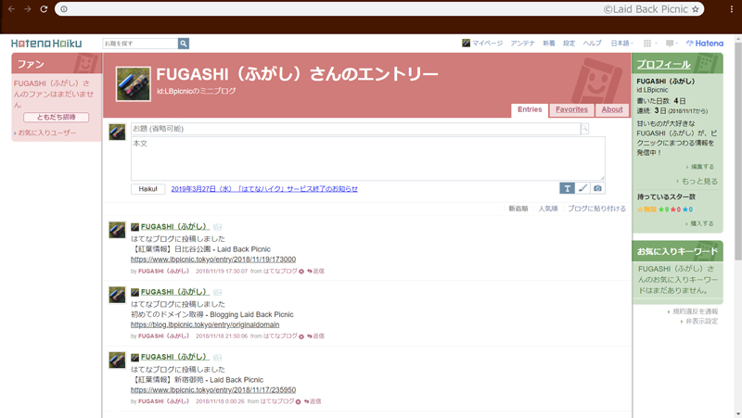Screen dimensions: 742x418
Task: Click the card icon beside FUGASHI in ドメイン取得 entry
Action: [x=217, y=292]
